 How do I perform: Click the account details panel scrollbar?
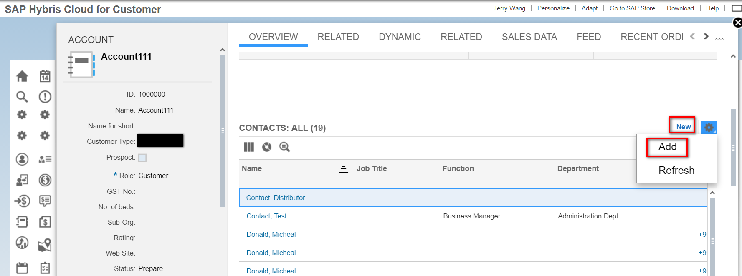click(x=223, y=130)
